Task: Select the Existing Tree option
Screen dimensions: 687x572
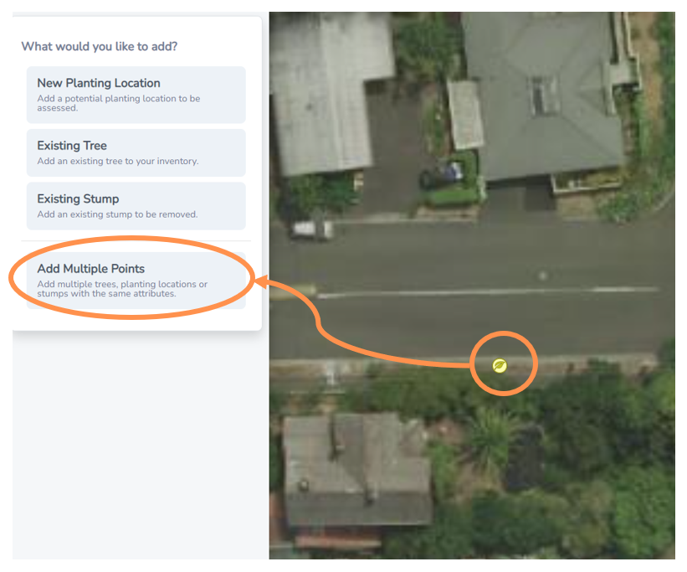Action: (x=136, y=152)
